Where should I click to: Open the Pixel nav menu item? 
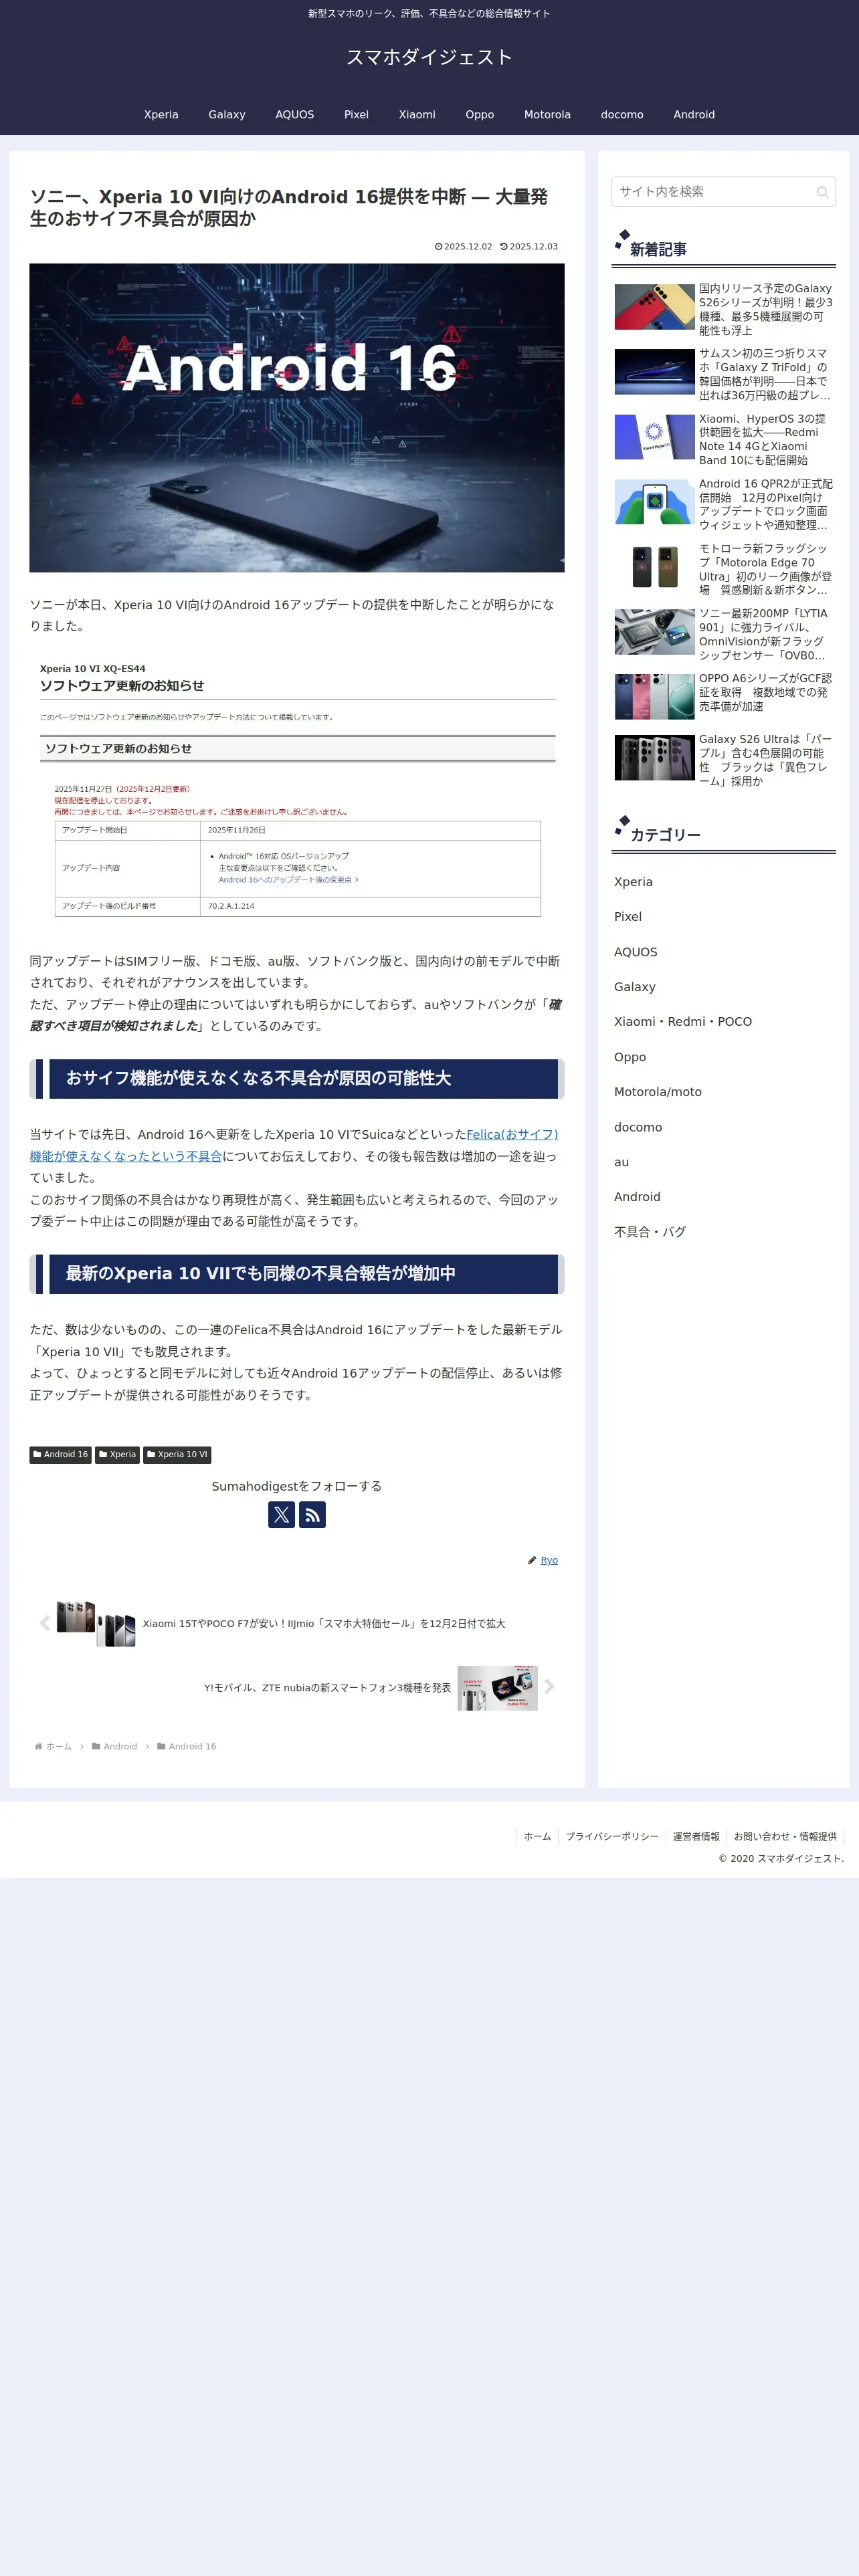click(x=356, y=115)
